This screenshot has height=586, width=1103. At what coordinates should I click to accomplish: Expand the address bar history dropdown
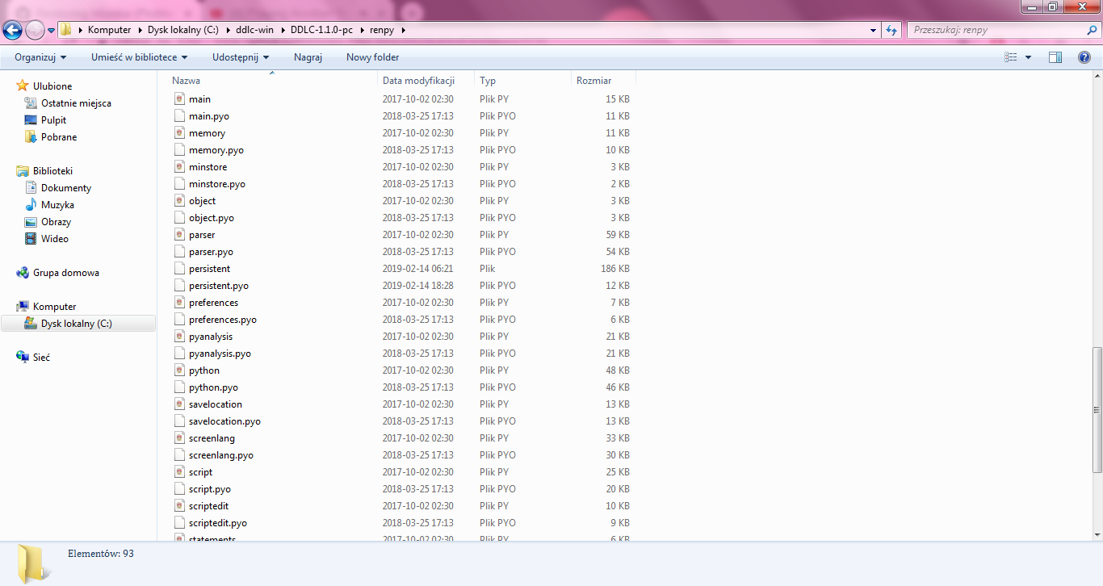click(x=873, y=29)
